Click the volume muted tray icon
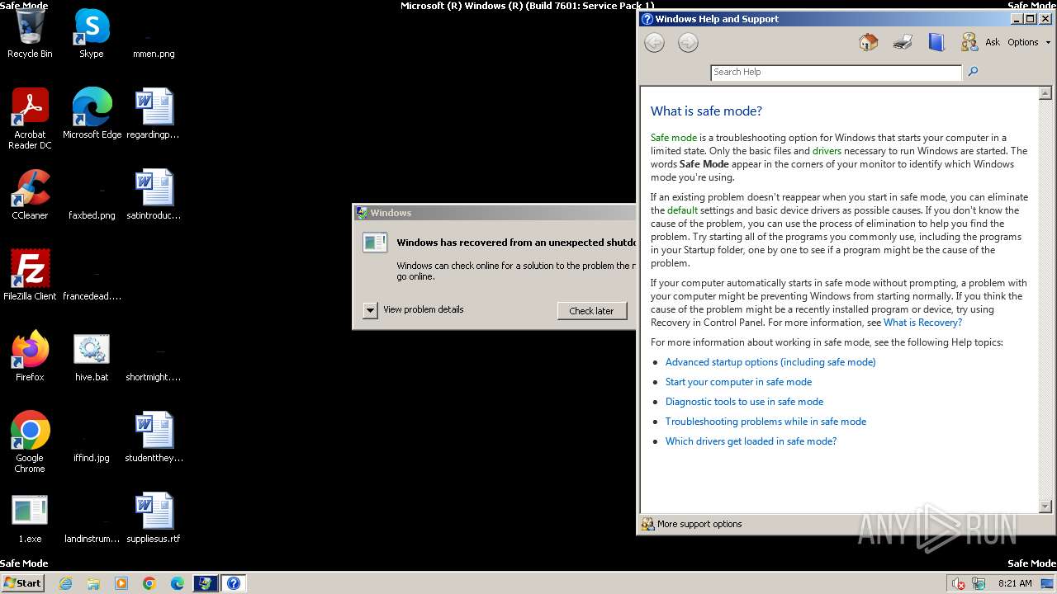 point(958,583)
